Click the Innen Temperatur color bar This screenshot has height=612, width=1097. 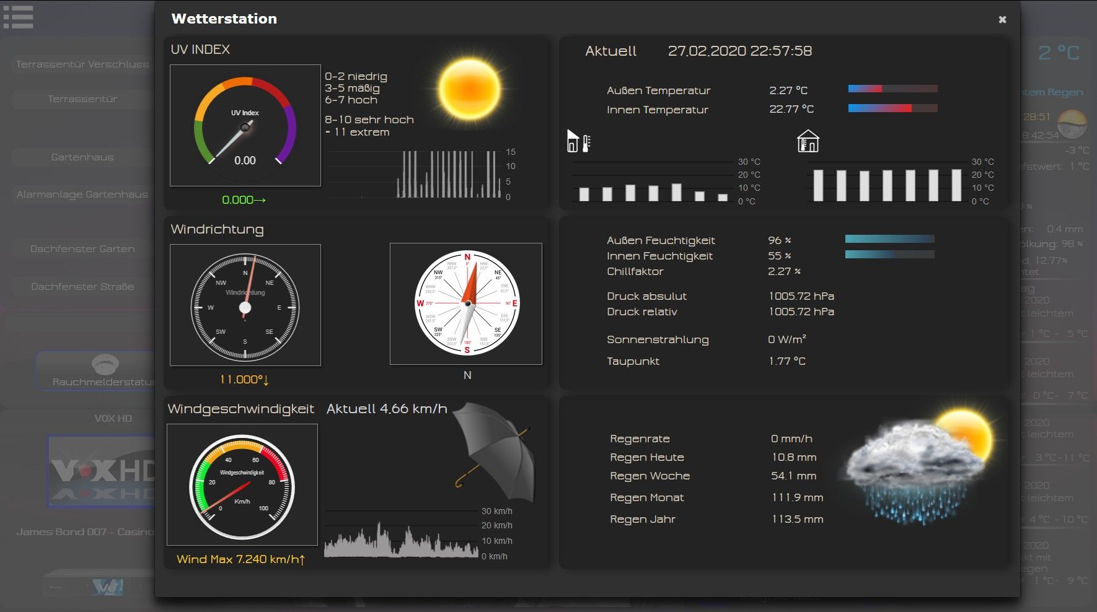892,108
